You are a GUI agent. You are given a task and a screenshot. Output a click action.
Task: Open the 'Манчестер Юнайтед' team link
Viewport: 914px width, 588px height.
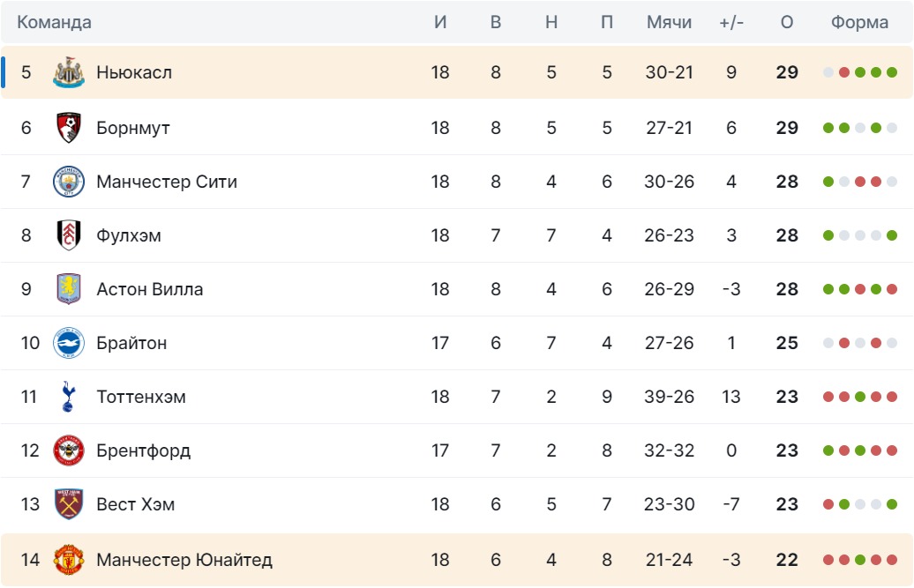click(x=184, y=559)
